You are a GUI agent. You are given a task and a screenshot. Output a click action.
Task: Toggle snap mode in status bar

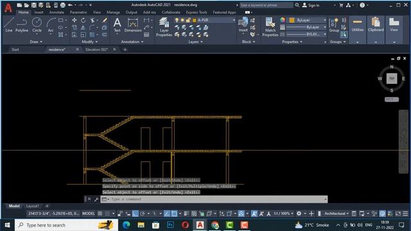(107, 214)
